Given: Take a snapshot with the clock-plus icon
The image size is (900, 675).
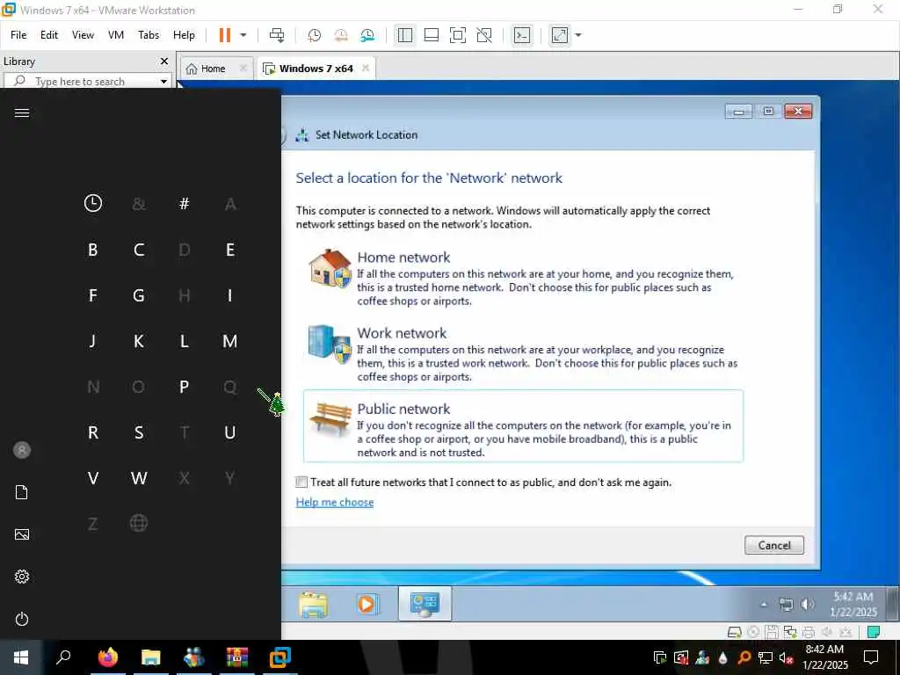Looking at the screenshot, I should [314, 35].
